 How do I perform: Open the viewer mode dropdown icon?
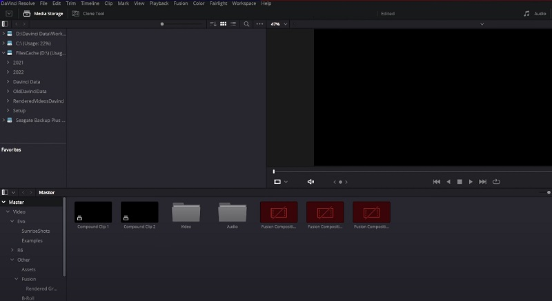pos(281,182)
